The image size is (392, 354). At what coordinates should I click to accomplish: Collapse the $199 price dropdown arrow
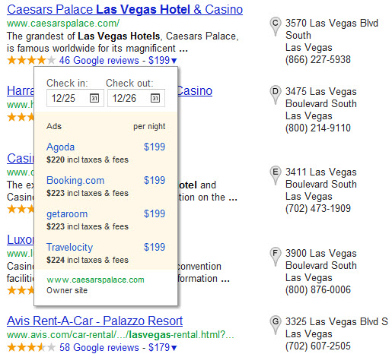[x=174, y=61]
